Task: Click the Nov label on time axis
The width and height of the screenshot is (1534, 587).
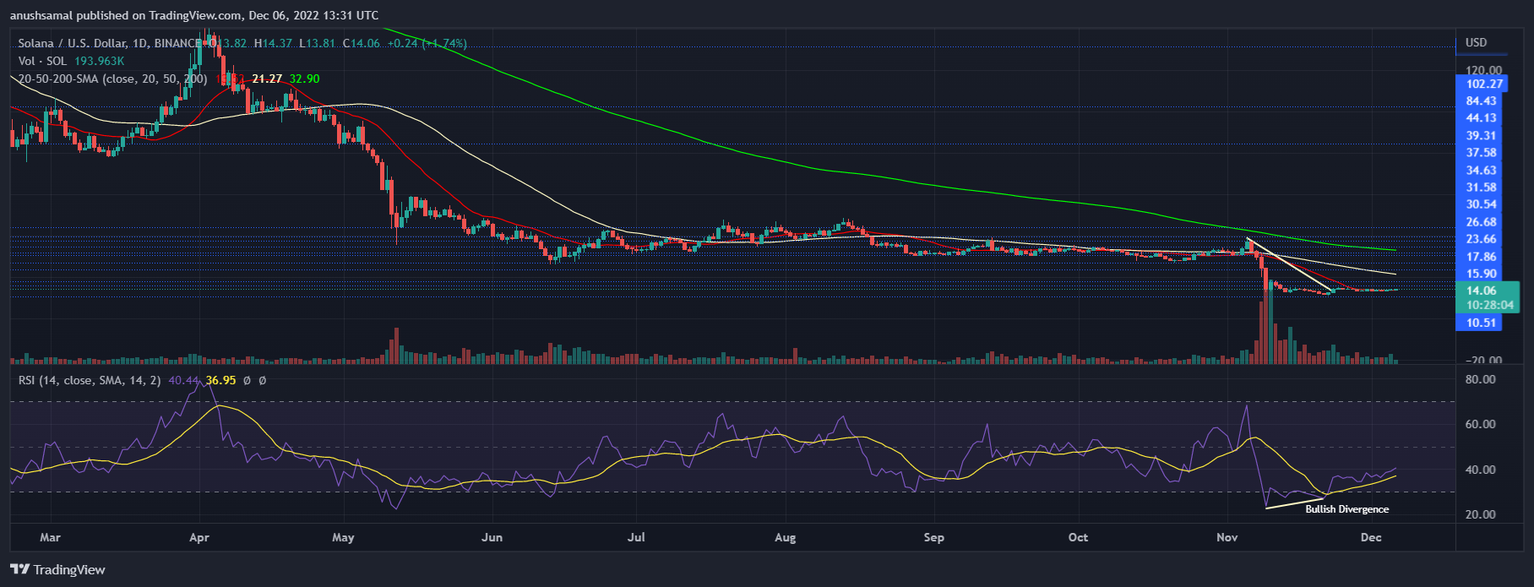Action: 1227,537
